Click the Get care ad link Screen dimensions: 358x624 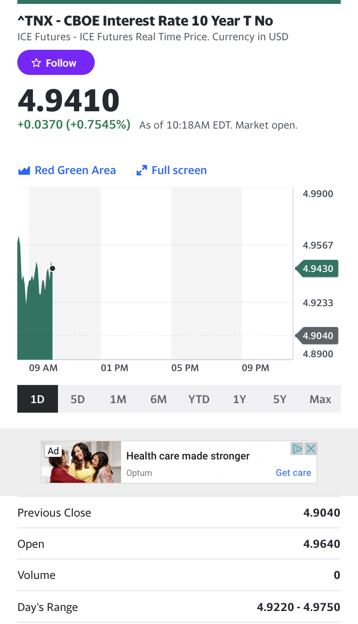pyautogui.click(x=294, y=472)
